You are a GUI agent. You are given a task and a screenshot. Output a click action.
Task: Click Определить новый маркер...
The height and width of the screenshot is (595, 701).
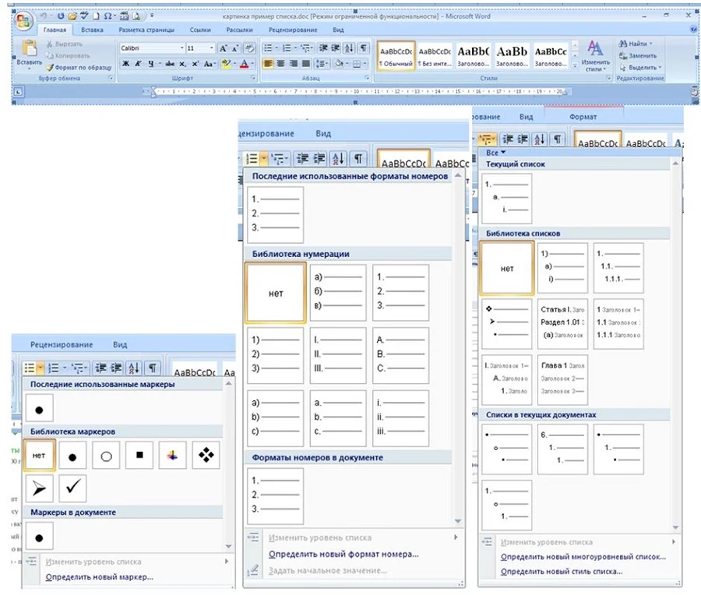pyautogui.click(x=99, y=577)
